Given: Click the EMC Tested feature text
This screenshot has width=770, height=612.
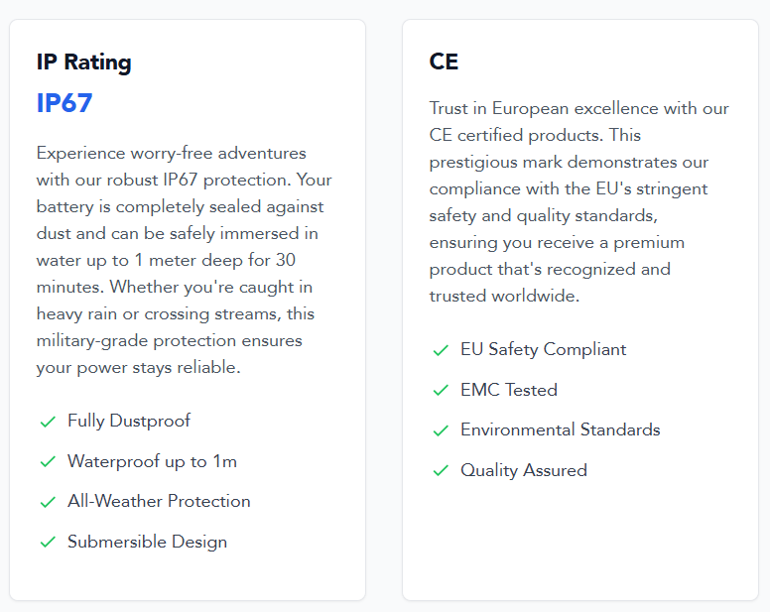Looking at the screenshot, I should coord(509,390).
